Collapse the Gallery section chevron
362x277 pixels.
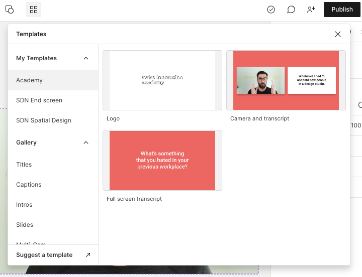point(86,143)
